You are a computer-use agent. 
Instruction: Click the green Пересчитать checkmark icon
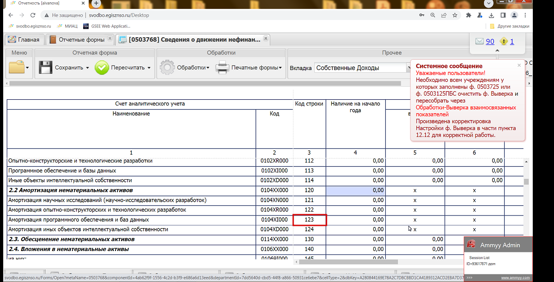point(102,68)
